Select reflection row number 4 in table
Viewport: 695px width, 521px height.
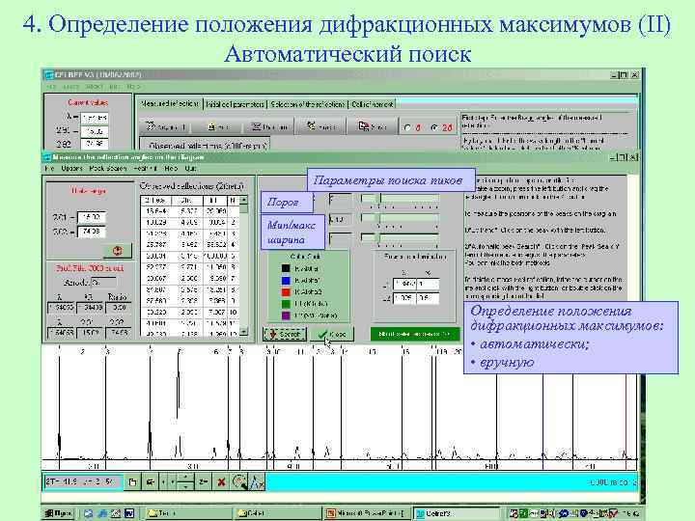(190, 244)
